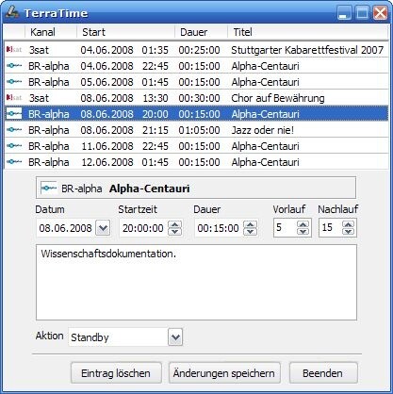393x394 pixels.
Task: Sort the list by the Start column header
Action: (x=125, y=32)
